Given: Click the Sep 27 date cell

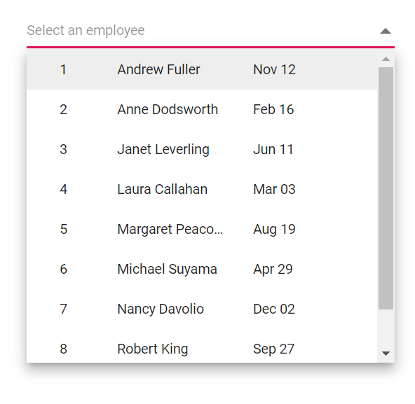Looking at the screenshot, I should [273, 349].
